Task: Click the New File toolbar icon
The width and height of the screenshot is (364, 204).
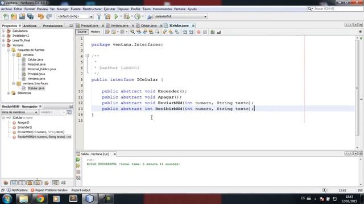Action: coord(6,16)
